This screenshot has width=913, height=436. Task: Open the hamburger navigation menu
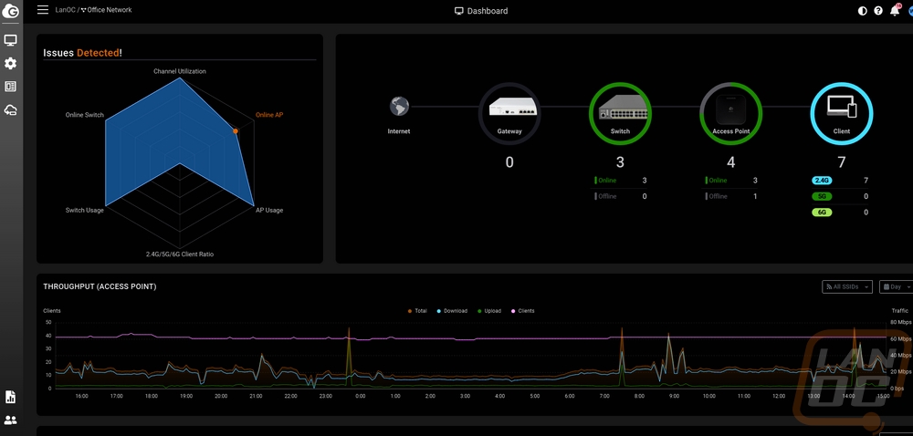click(43, 10)
